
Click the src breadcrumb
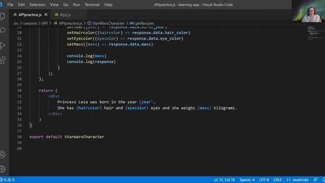coord(16,23)
